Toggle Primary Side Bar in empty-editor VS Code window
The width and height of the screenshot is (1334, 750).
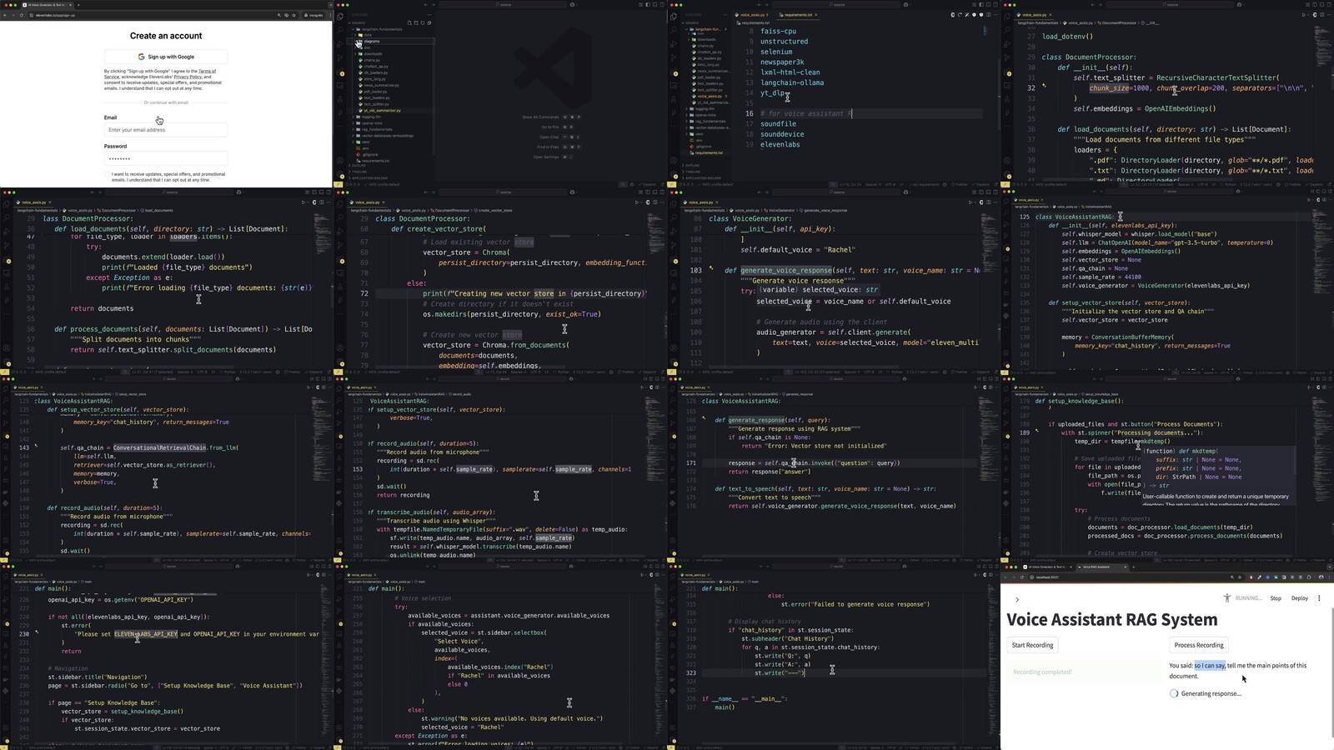pos(647,4)
